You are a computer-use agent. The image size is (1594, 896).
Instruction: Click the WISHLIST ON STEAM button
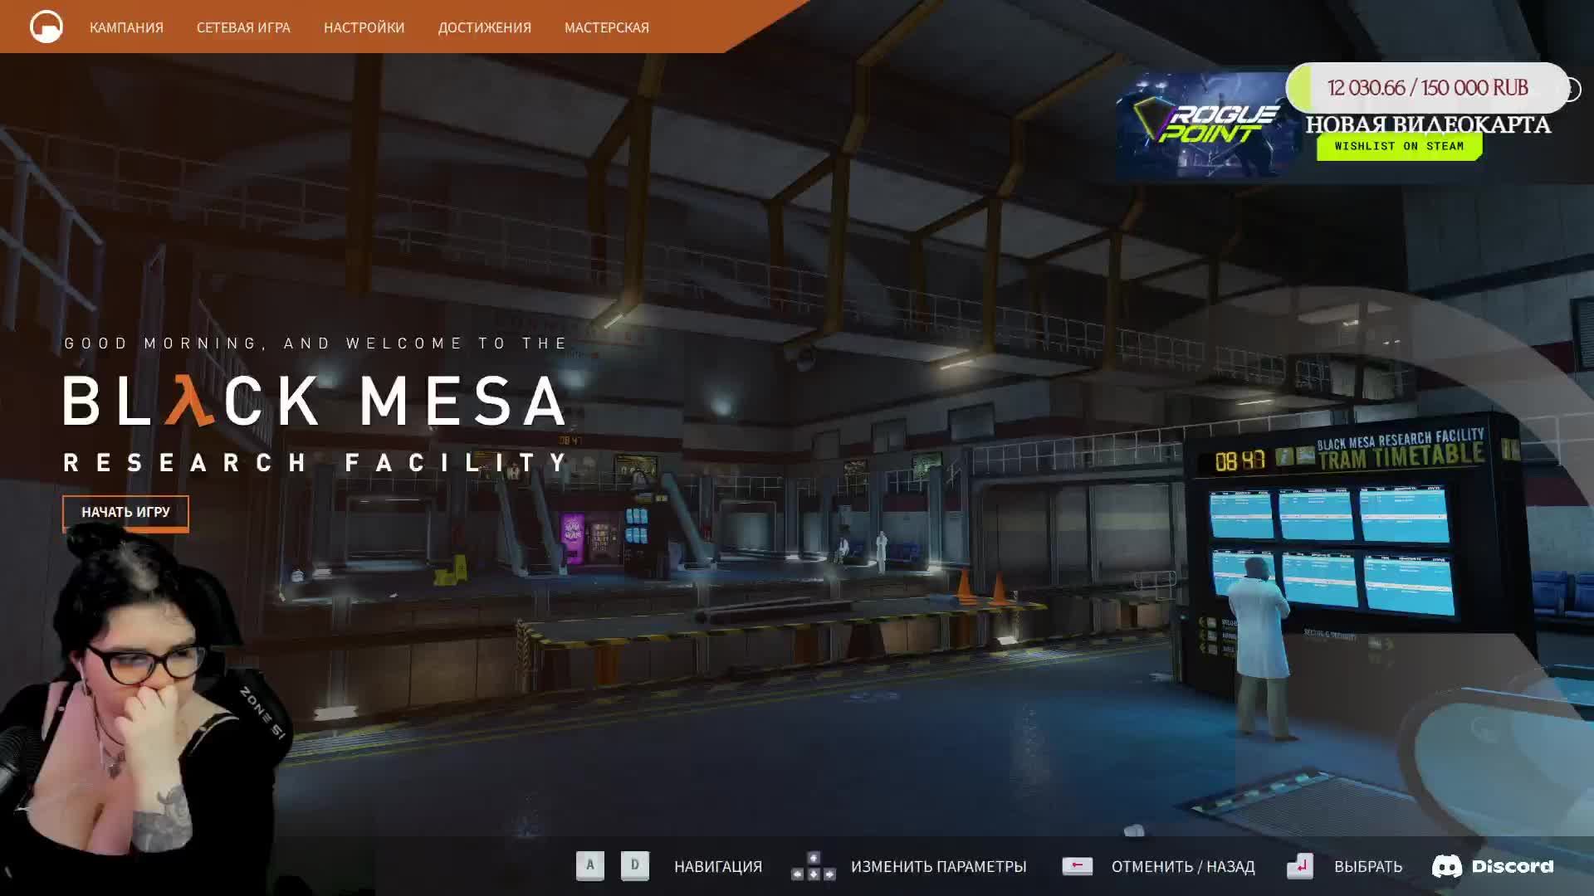(1399, 146)
